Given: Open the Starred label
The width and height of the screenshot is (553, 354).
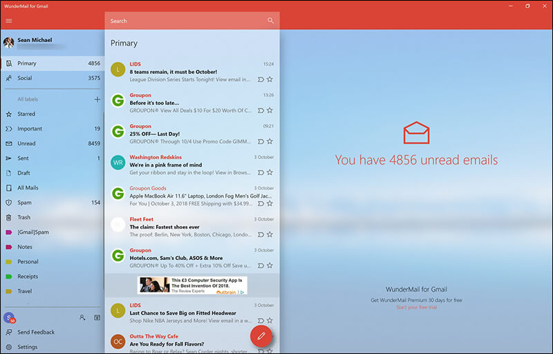Looking at the screenshot, I should [x=53, y=114].
